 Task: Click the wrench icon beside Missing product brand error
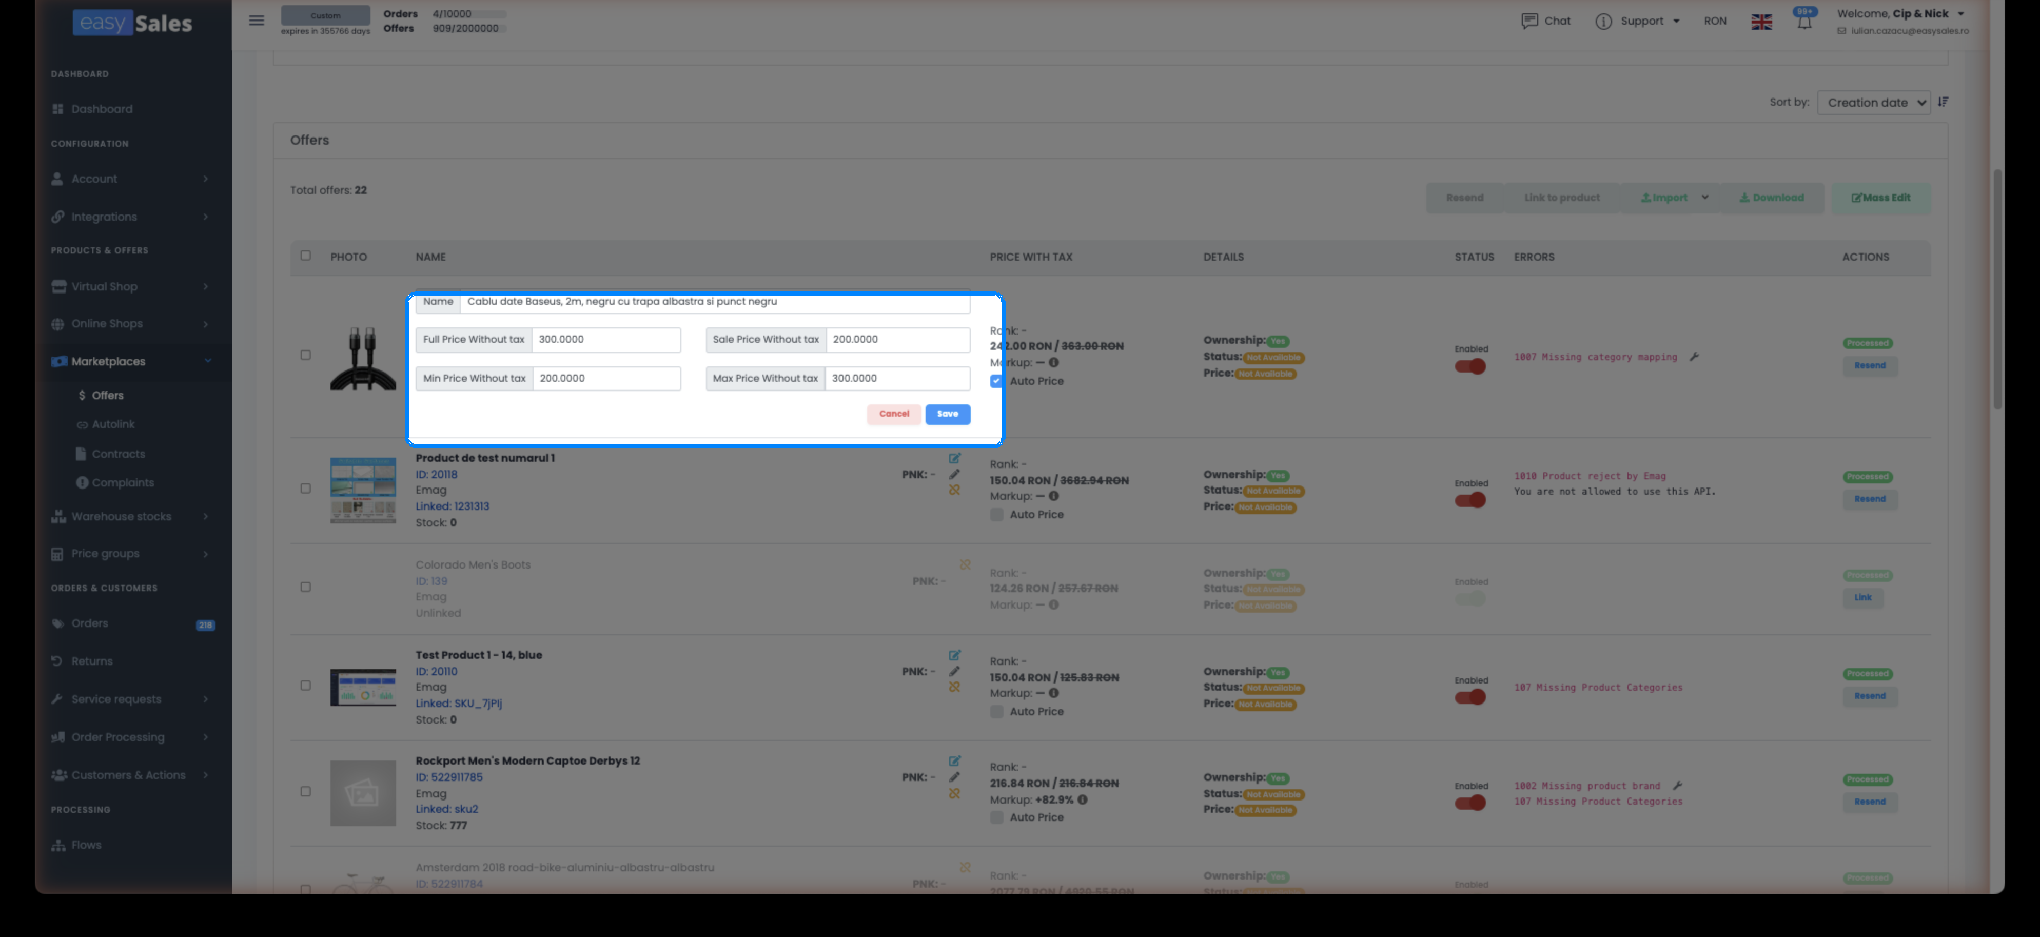coord(1677,787)
